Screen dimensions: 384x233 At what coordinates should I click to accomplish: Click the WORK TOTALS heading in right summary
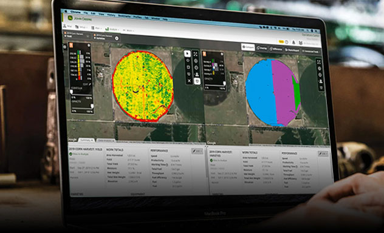click(x=250, y=152)
